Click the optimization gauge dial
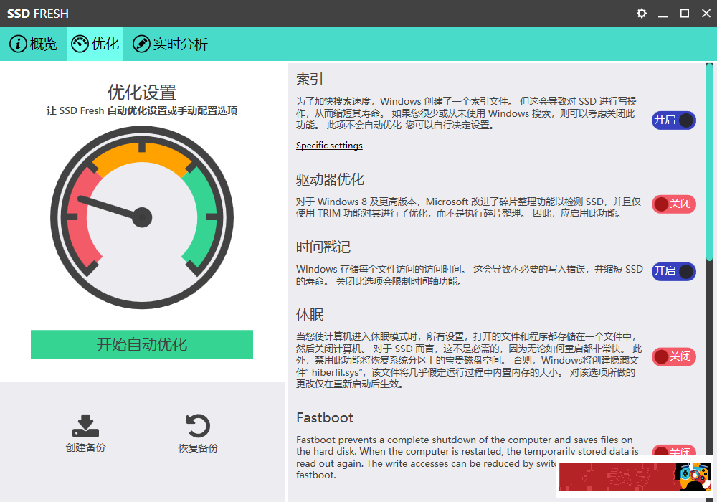The width and height of the screenshot is (717, 502). point(142,217)
